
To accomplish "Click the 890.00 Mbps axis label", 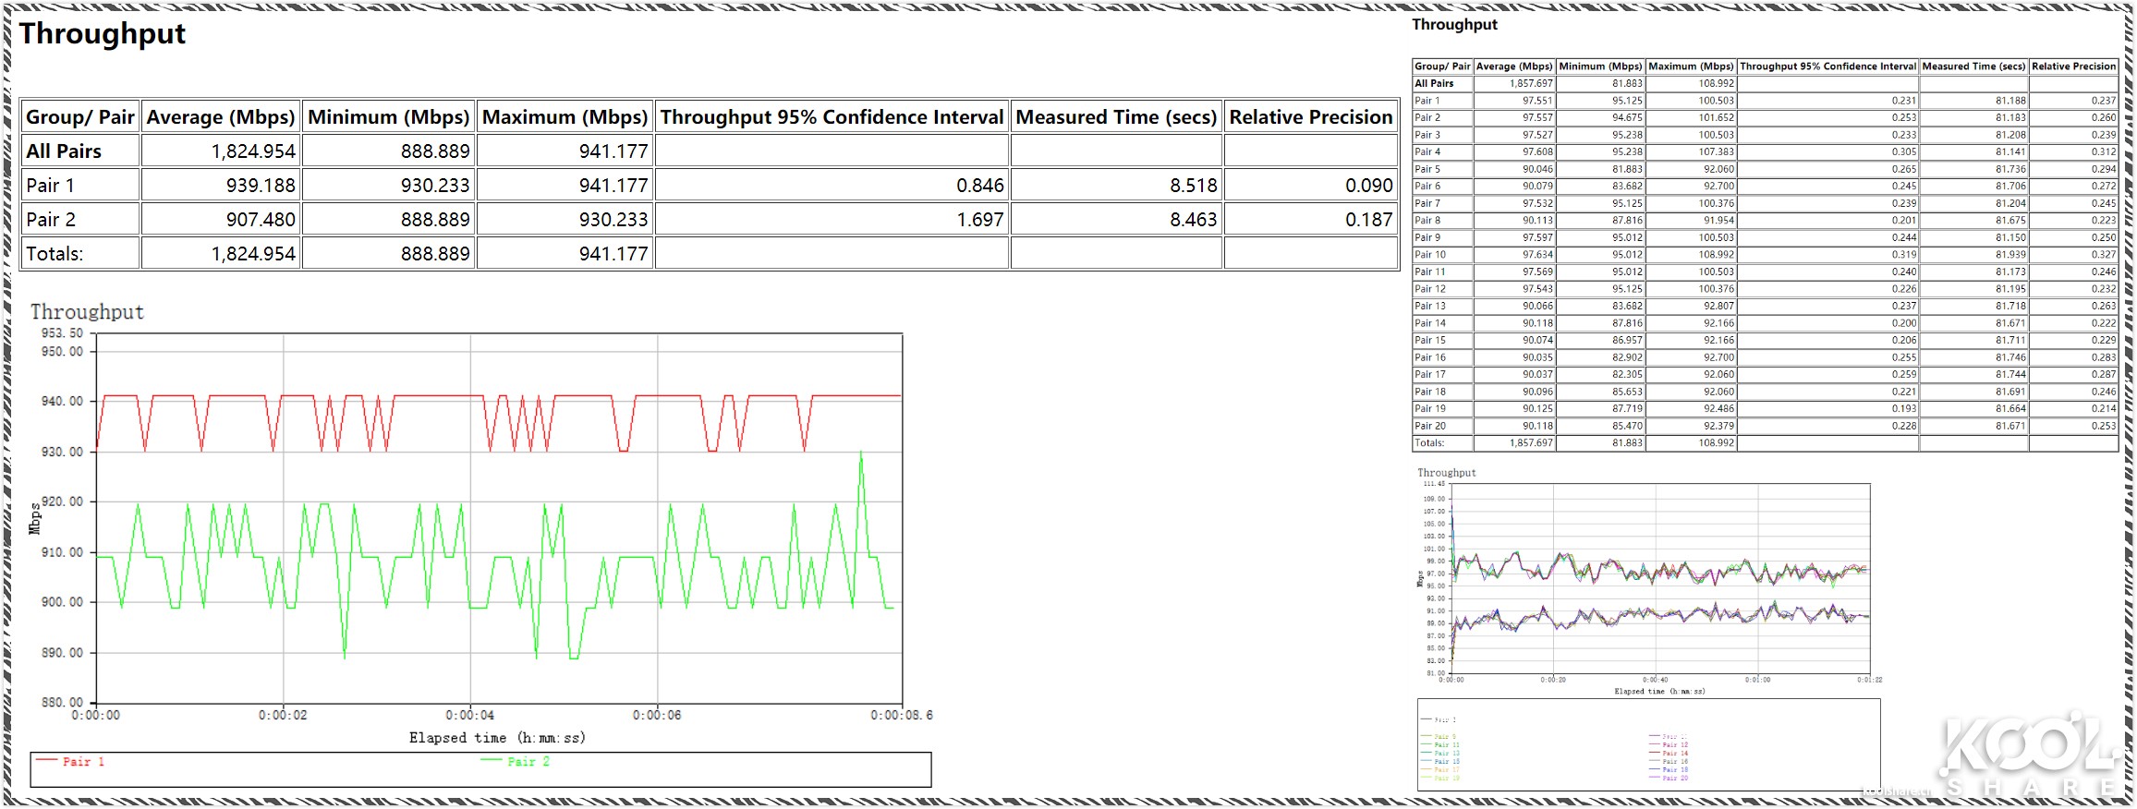I will click(x=62, y=653).
